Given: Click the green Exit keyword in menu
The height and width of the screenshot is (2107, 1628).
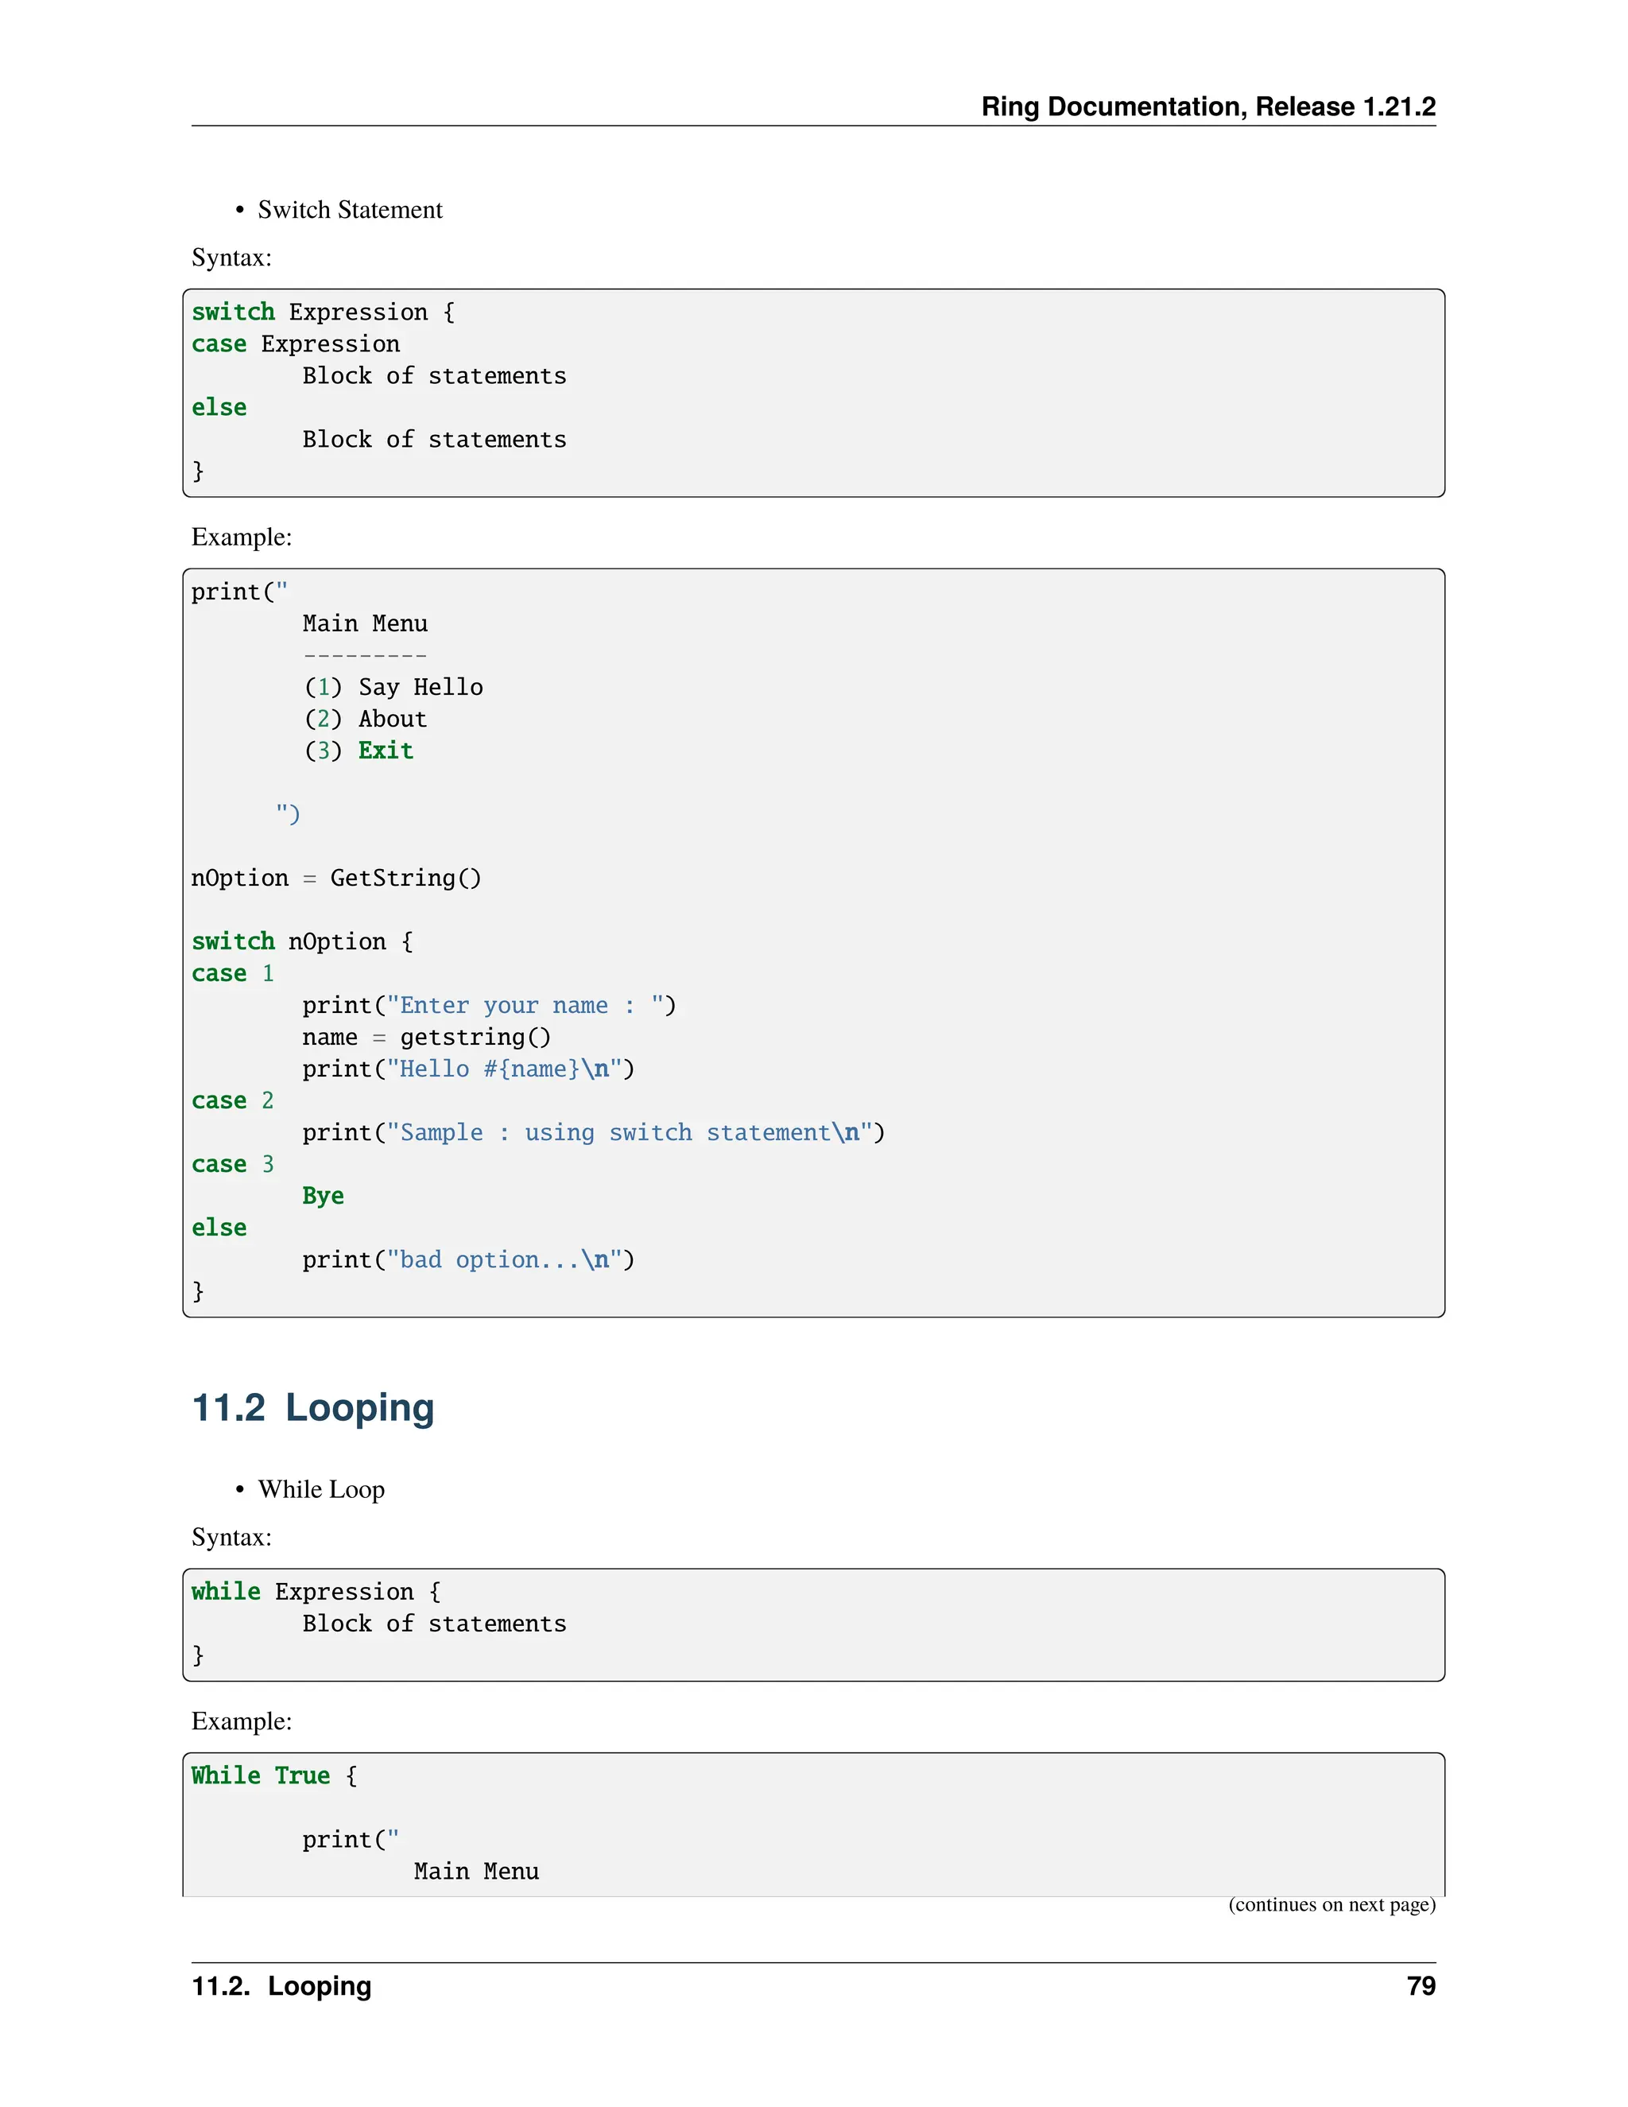Looking at the screenshot, I should tap(386, 751).
